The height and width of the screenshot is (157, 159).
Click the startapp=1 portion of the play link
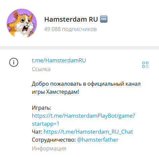[x=46, y=124]
